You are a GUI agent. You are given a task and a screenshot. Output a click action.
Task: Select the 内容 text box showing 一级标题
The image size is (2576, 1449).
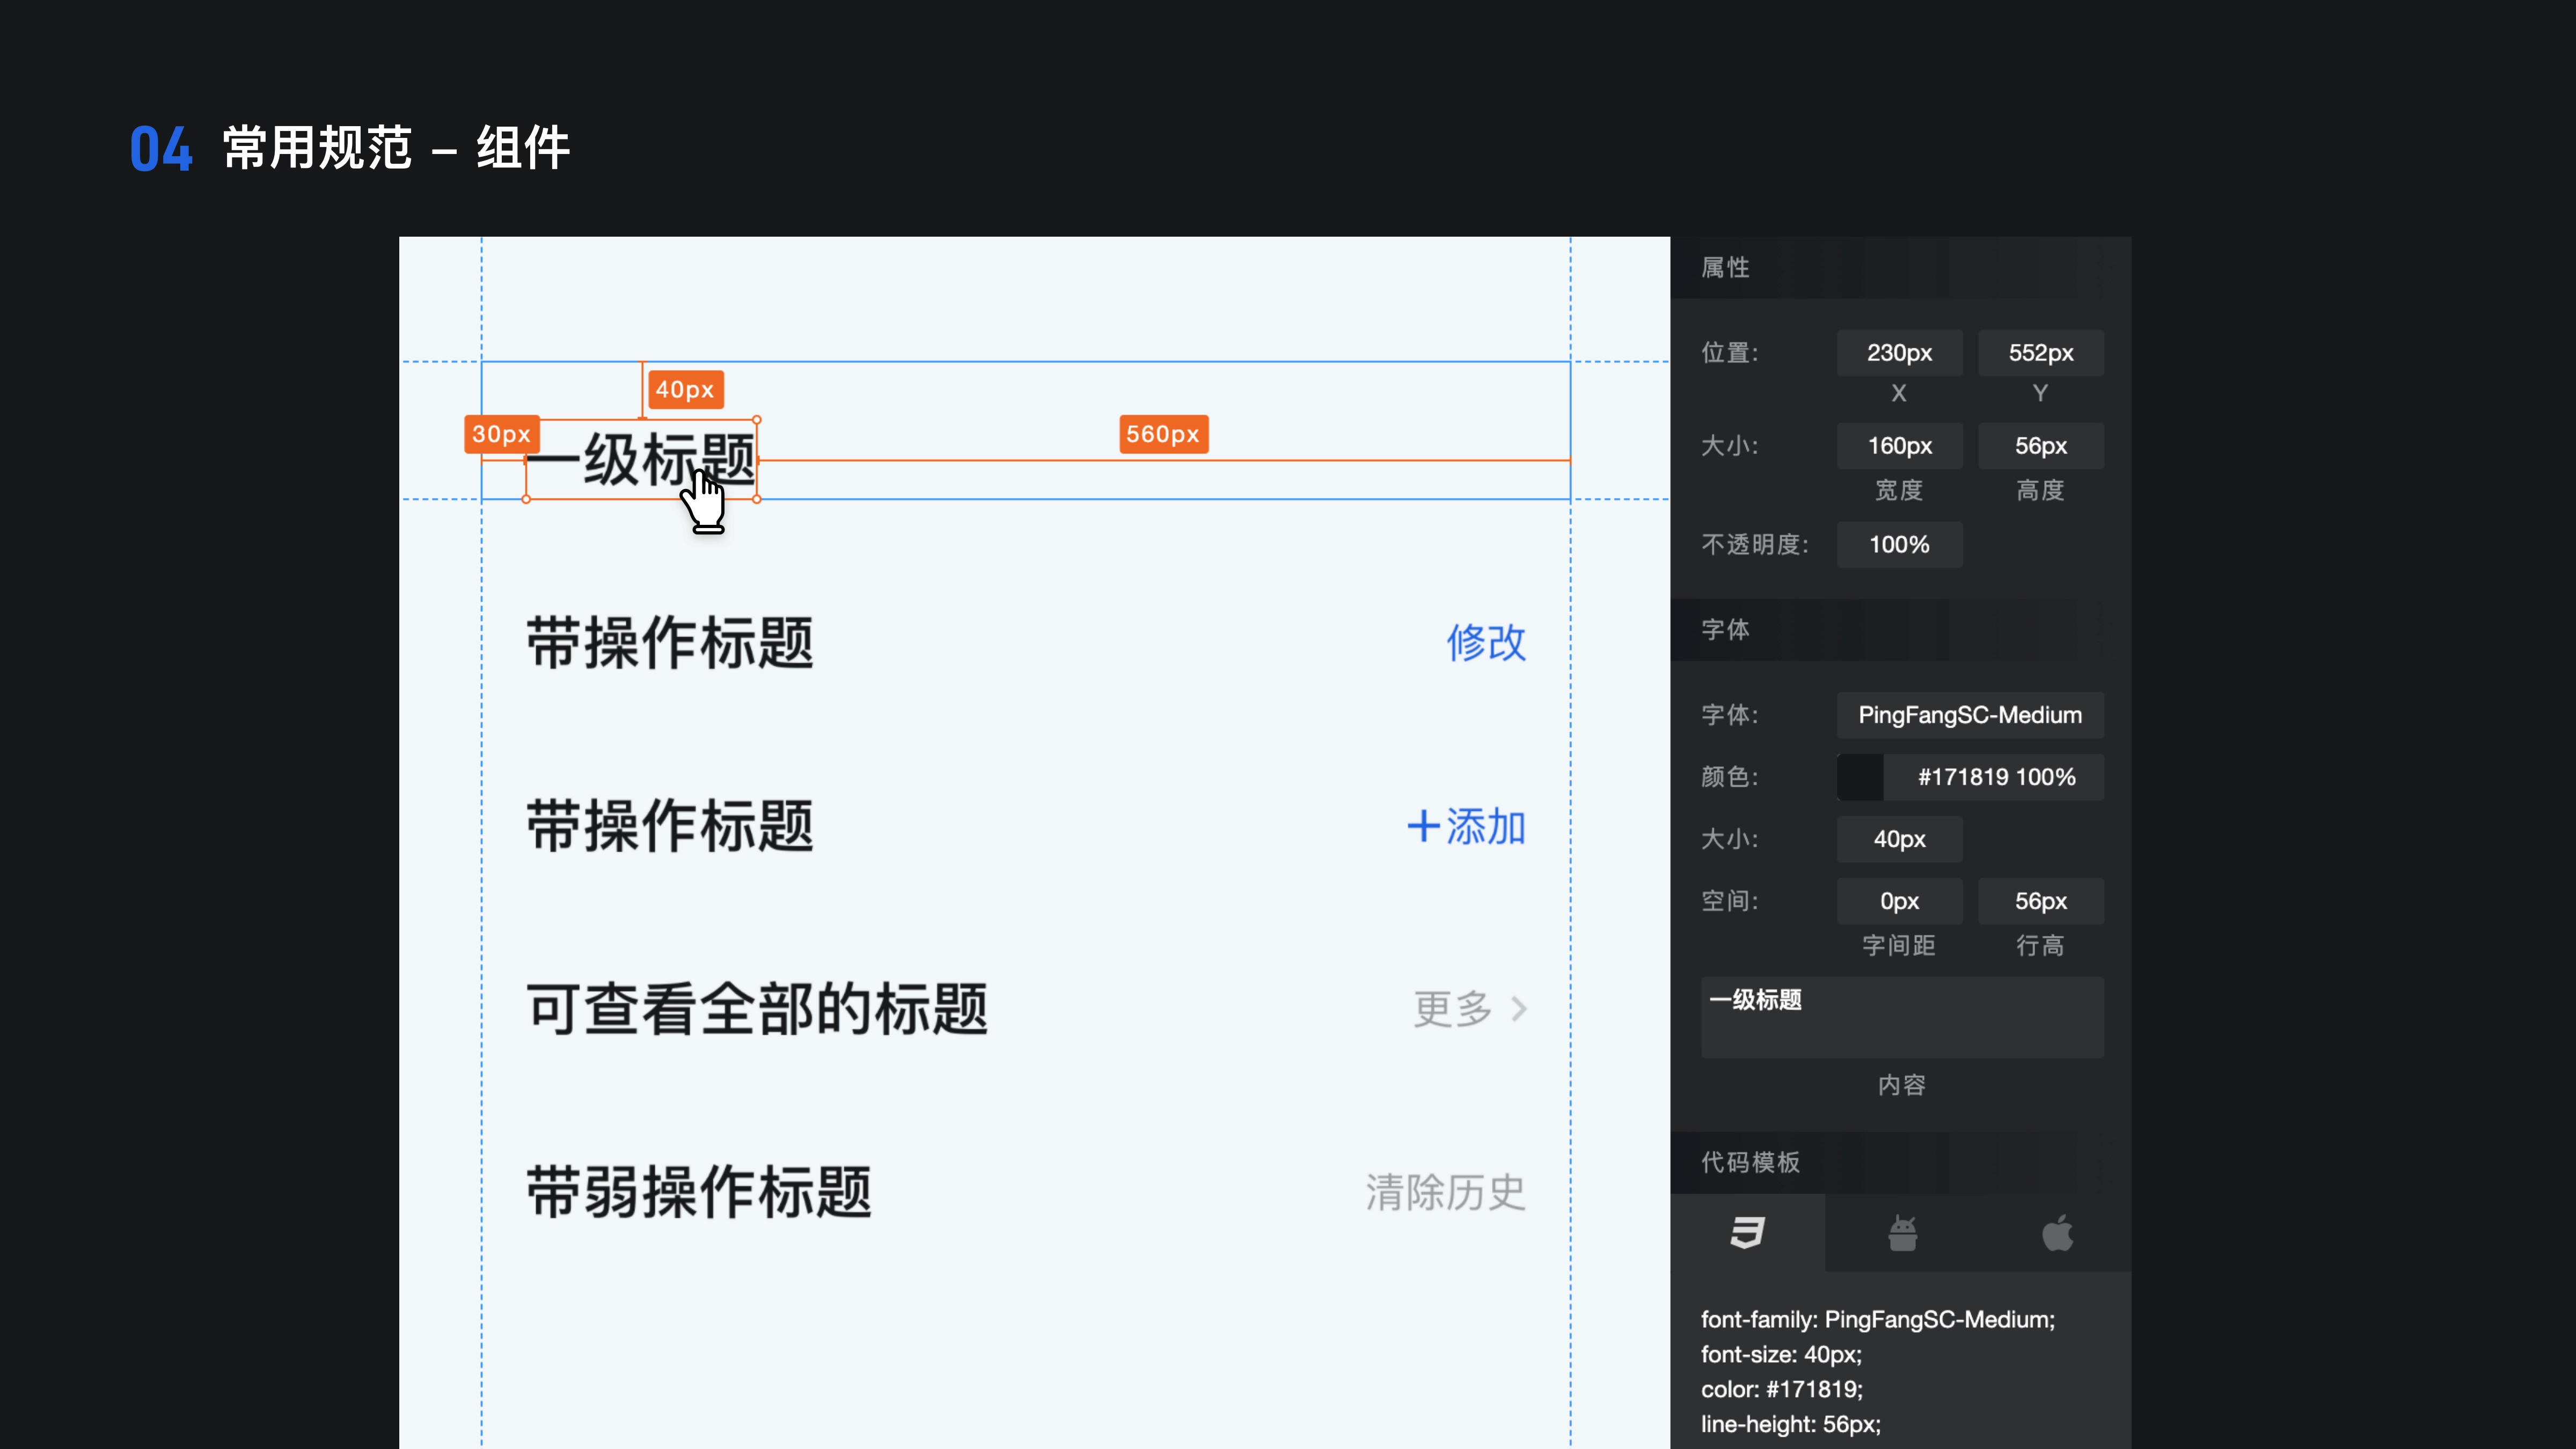(1901, 1017)
